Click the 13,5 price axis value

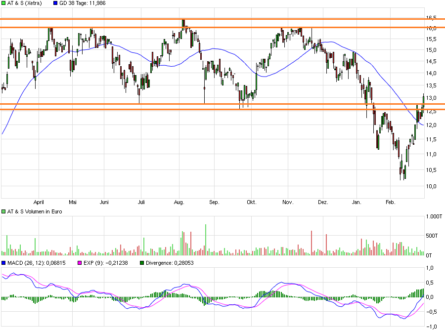pos(431,85)
